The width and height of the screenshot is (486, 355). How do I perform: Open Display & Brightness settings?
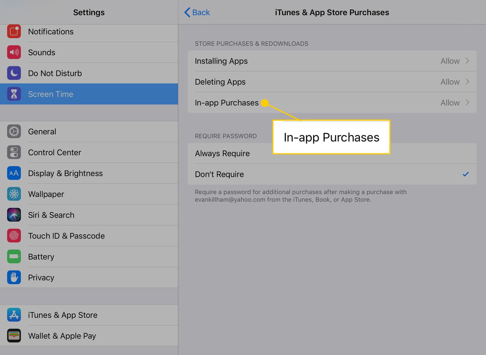point(65,173)
